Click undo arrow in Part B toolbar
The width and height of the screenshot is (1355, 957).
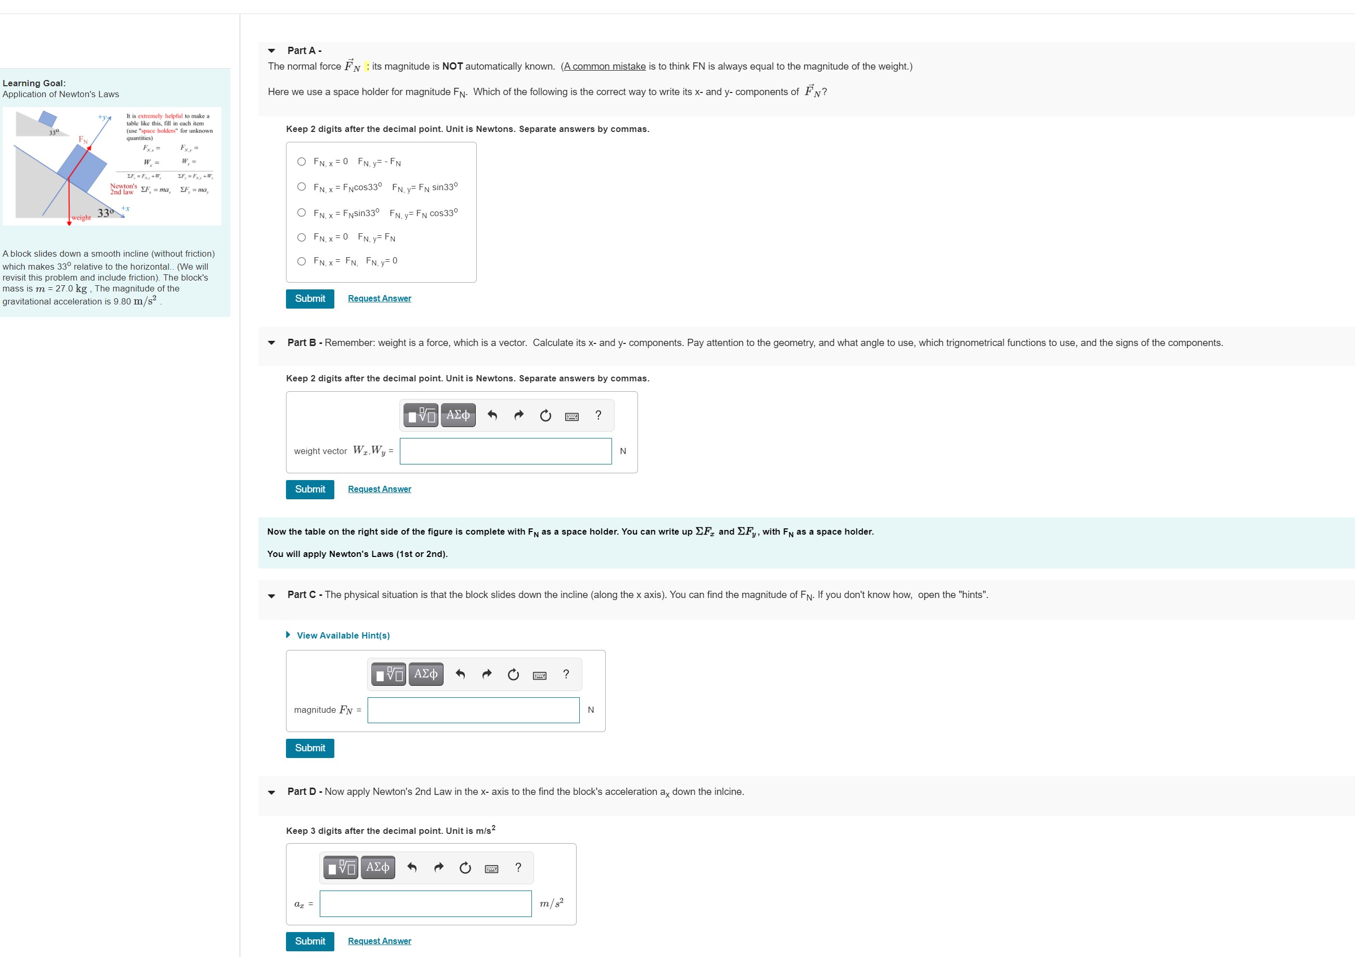[492, 415]
